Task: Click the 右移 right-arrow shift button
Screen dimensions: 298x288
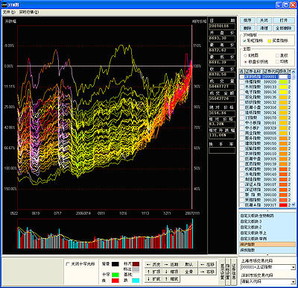Action: (207, 272)
